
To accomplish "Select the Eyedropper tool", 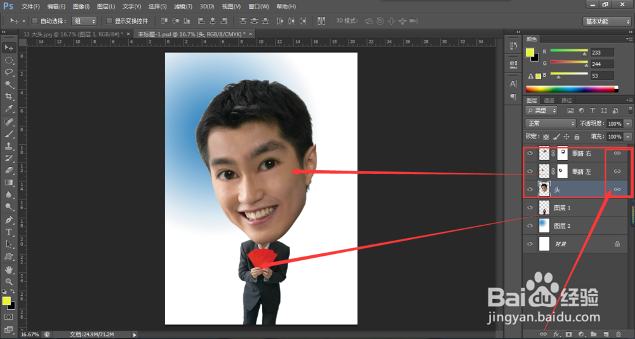I will pyautogui.click(x=8, y=109).
